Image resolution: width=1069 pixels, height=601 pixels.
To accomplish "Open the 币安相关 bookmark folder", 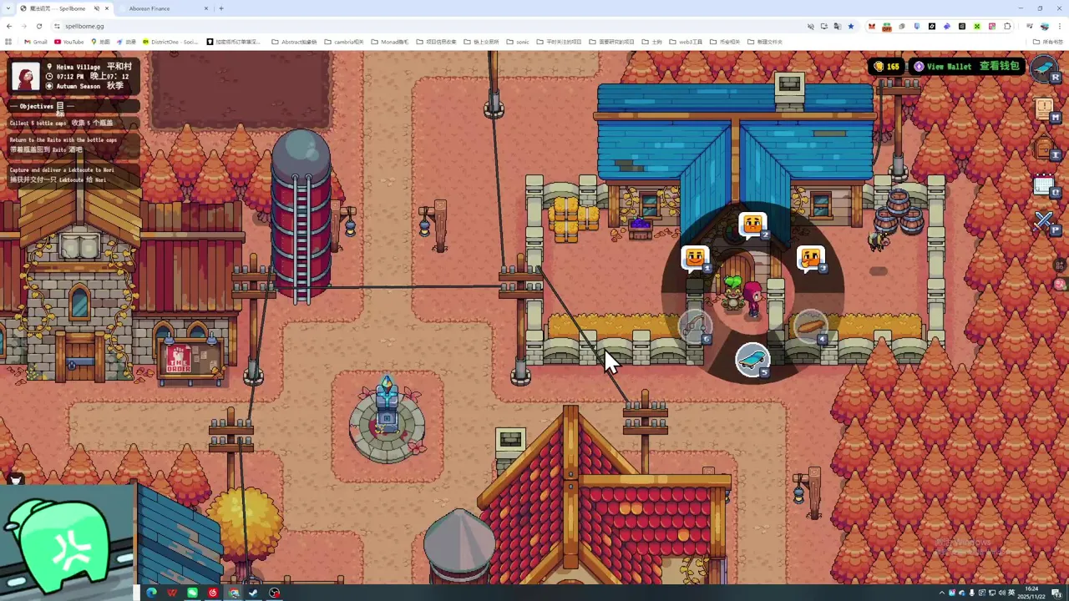I will click(x=724, y=42).
